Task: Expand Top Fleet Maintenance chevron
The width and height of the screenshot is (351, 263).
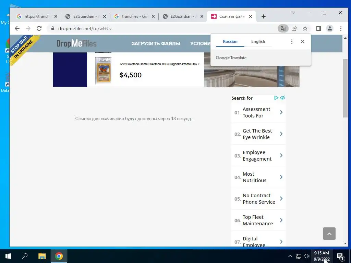Action: (281, 220)
